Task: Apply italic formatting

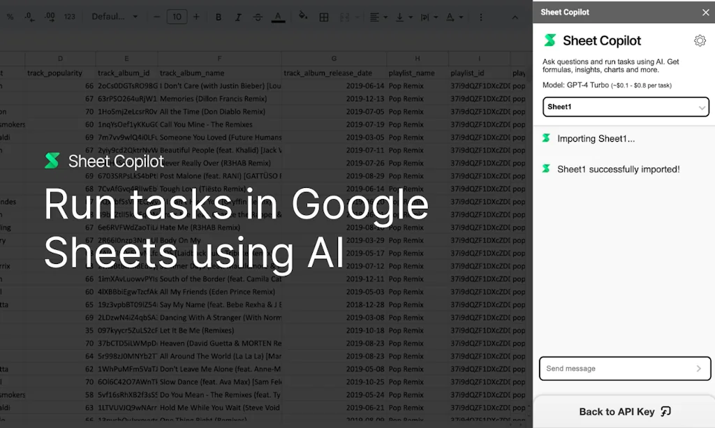Action: (x=238, y=17)
